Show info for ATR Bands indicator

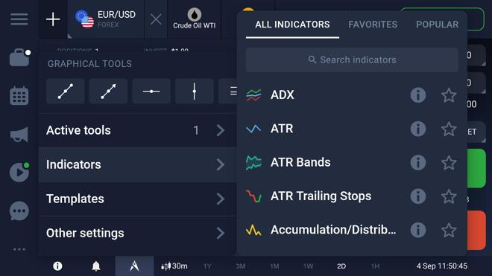click(418, 163)
